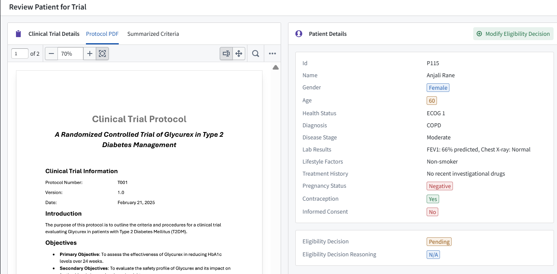Click the Negative pregnancy status tag
Viewport: 557px width, 274px height.
pyautogui.click(x=440, y=186)
